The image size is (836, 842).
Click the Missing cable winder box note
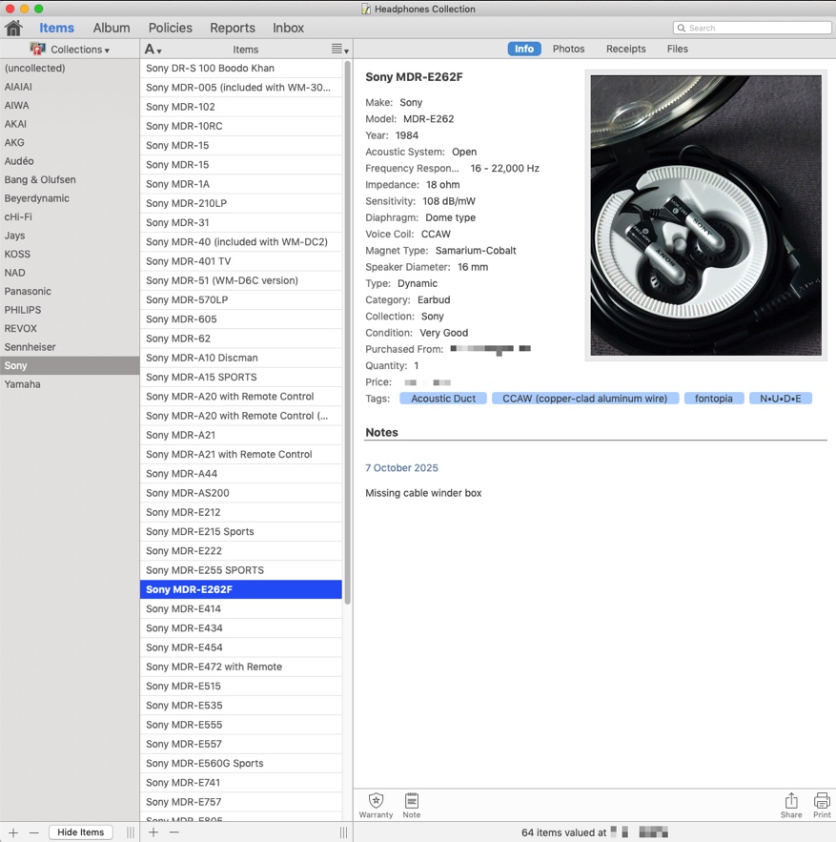tap(423, 493)
